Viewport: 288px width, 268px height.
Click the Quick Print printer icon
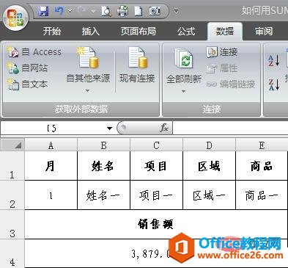click(x=122, y=11)
